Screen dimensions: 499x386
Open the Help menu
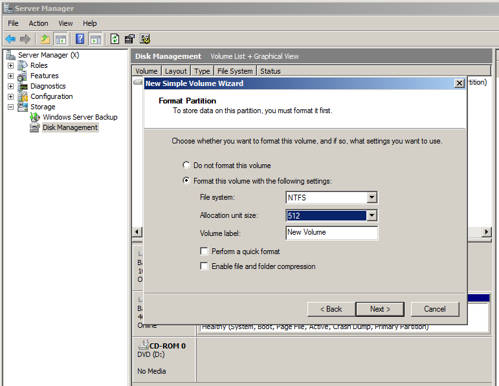pos(90,23)
